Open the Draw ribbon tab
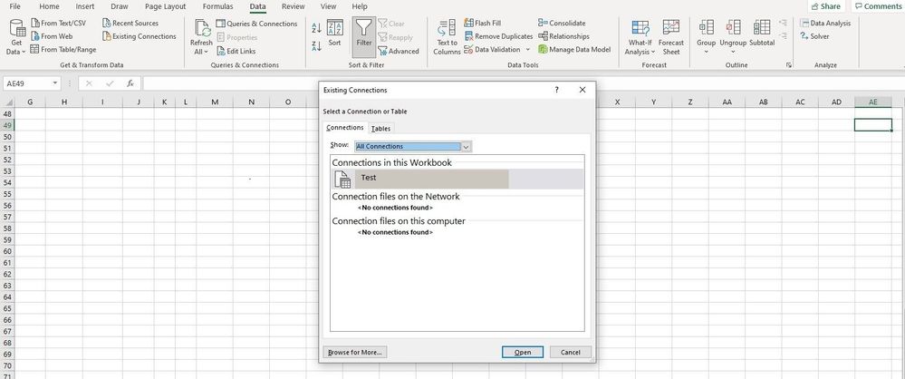This screenshot has width=905, height=379. (x=120, y=6)
